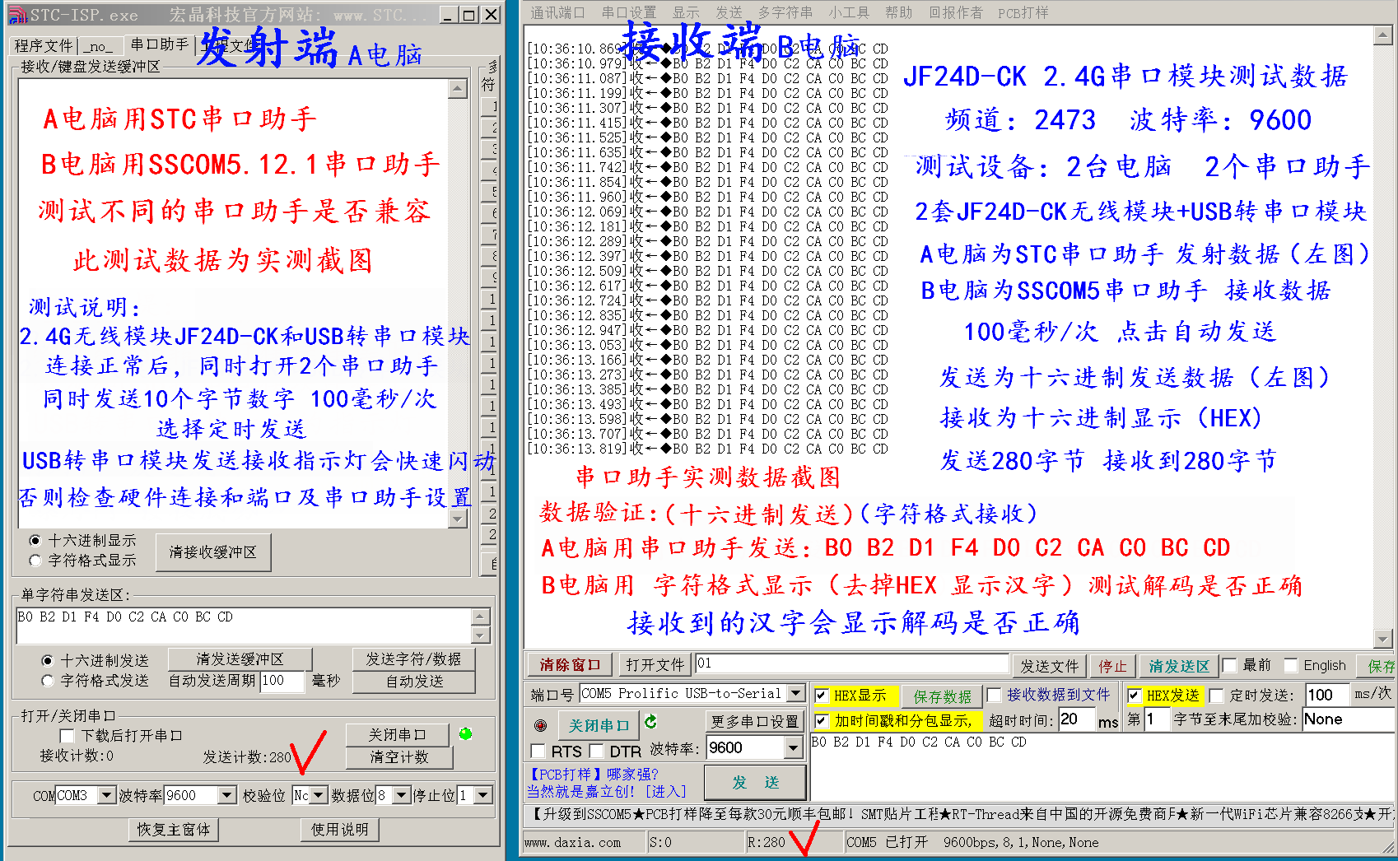Open 多字符串 menu in SSCOM
This screenshot has width=1398, height=861.
pyautogui.click(x=785, y=13)
